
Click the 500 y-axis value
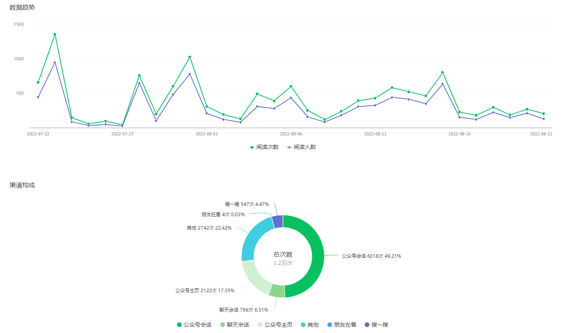click(20, 93)
